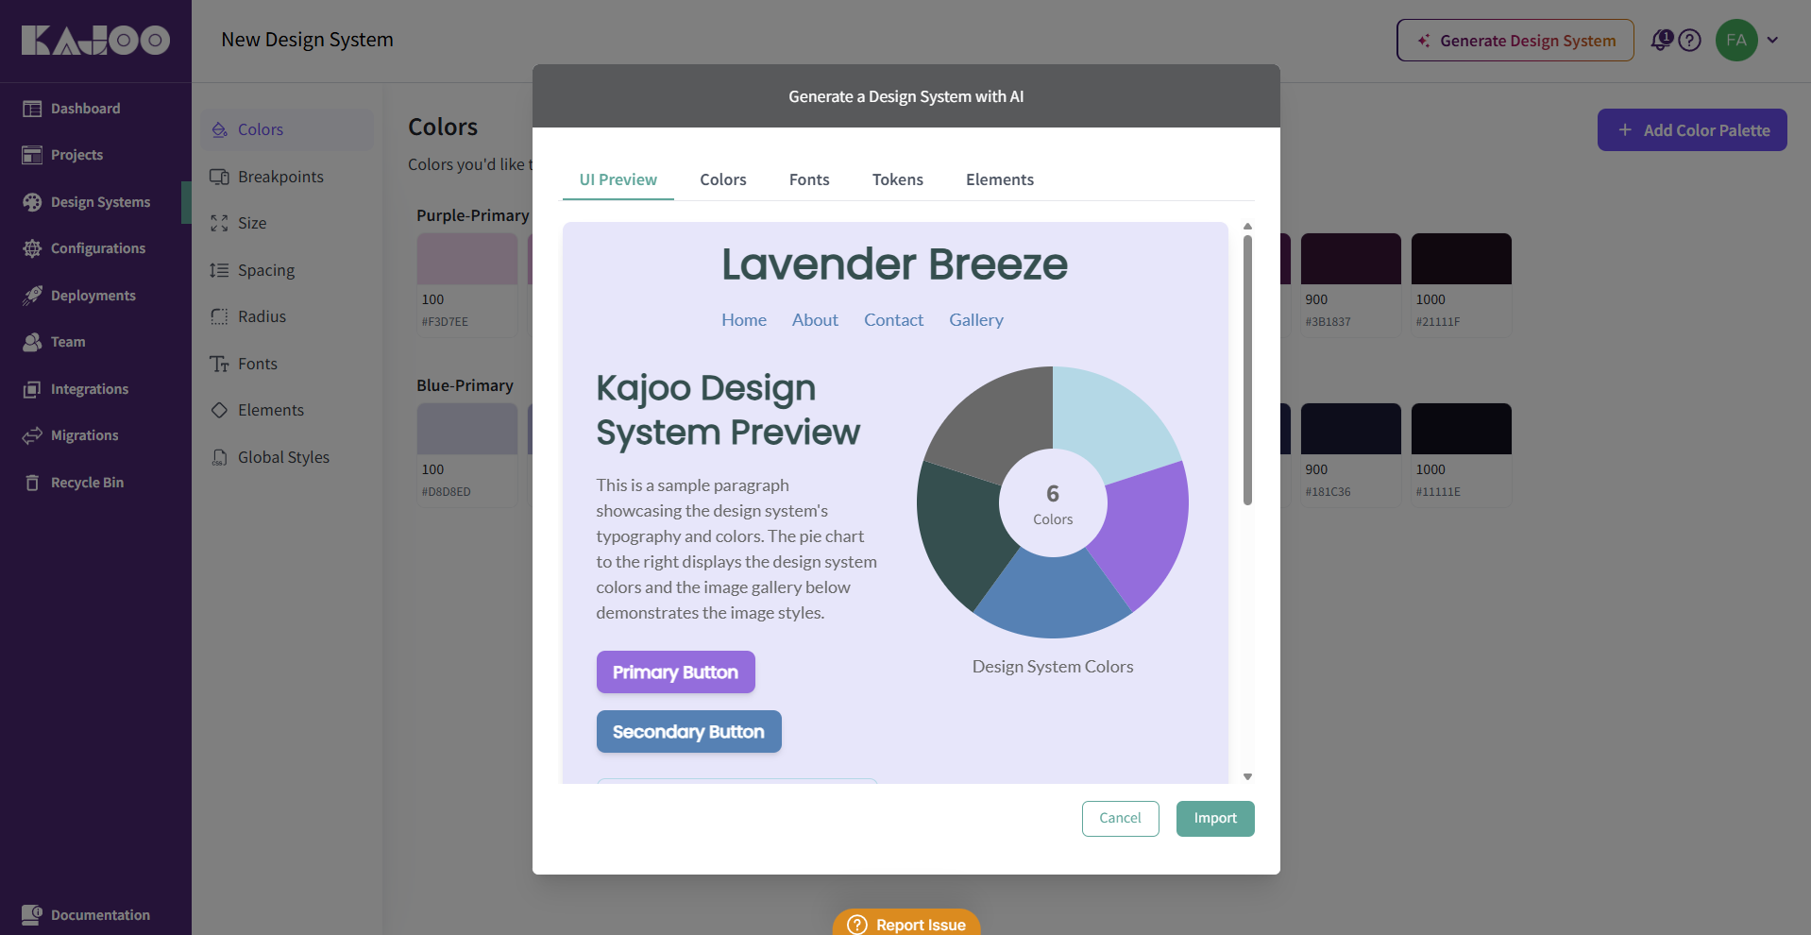Click the Generate Design System button
Viewport: 1811px width, 935px height.
[x=1515, y=41]
